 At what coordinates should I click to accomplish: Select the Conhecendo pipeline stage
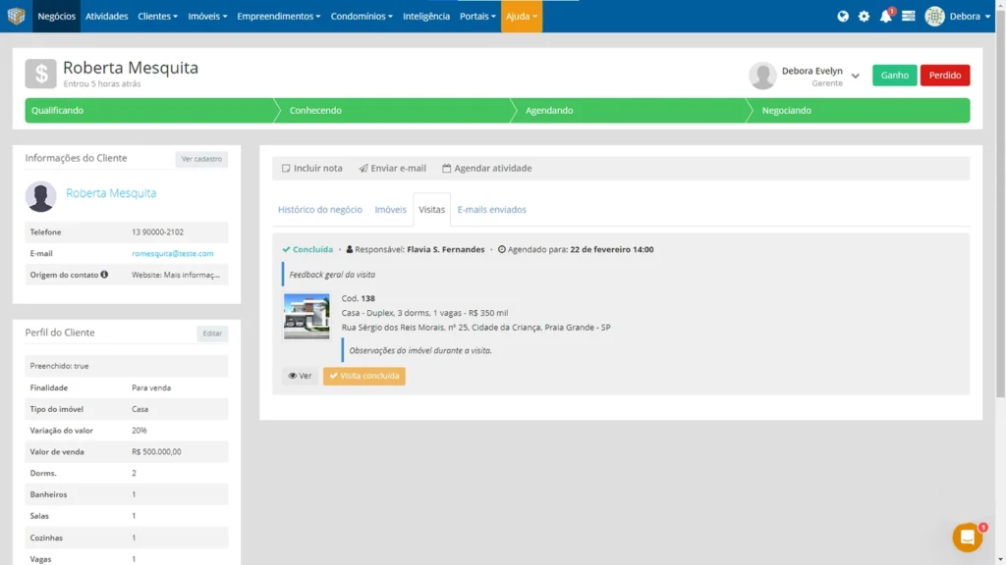point(393,110)
